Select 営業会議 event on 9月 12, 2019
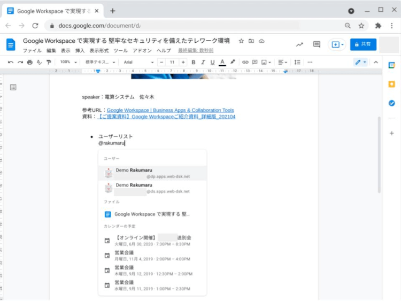 tap(152, 271)
